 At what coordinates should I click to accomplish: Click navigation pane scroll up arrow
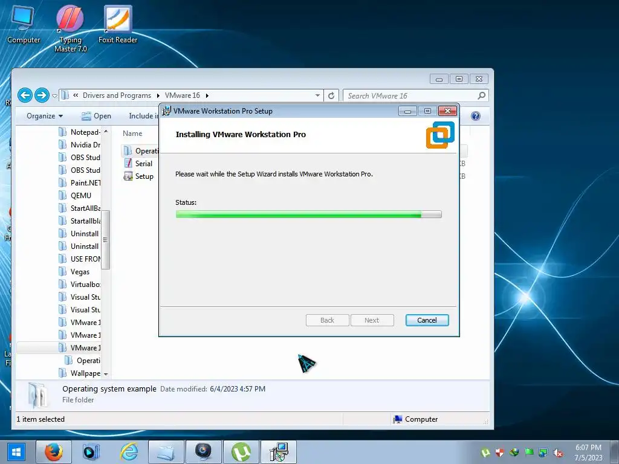pos(105,131)
